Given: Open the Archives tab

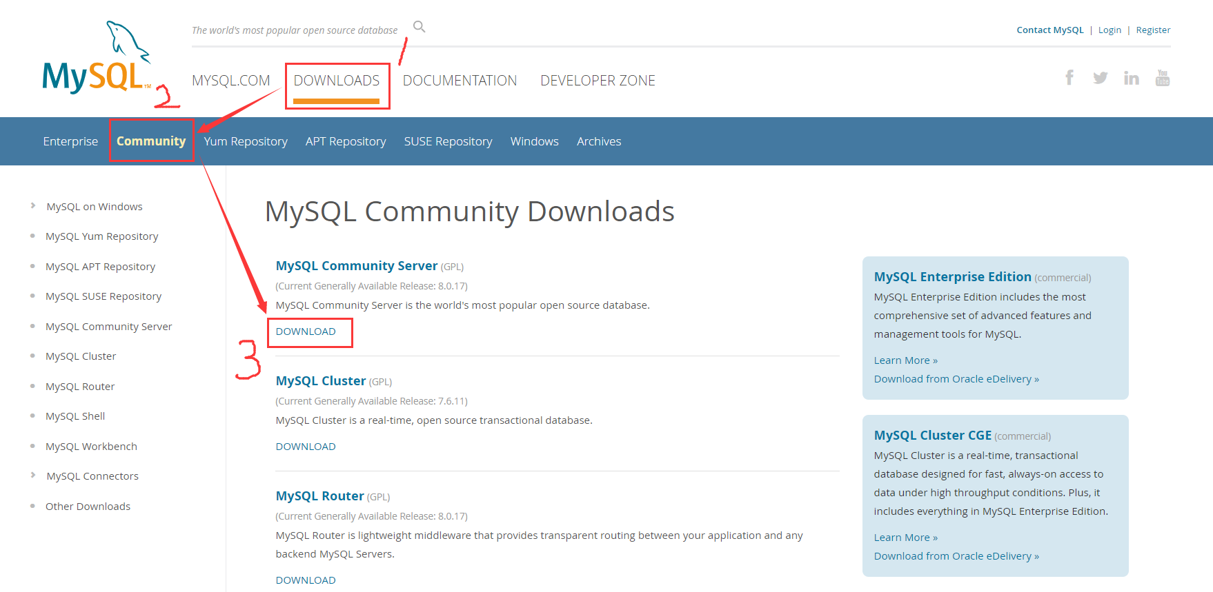Looking at the screenshot, I should click(x=599, y=141).
